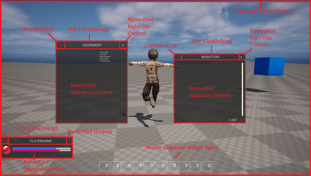
Task: Select the last # slot in the HotBar
Action: click(x=207, y=166)
